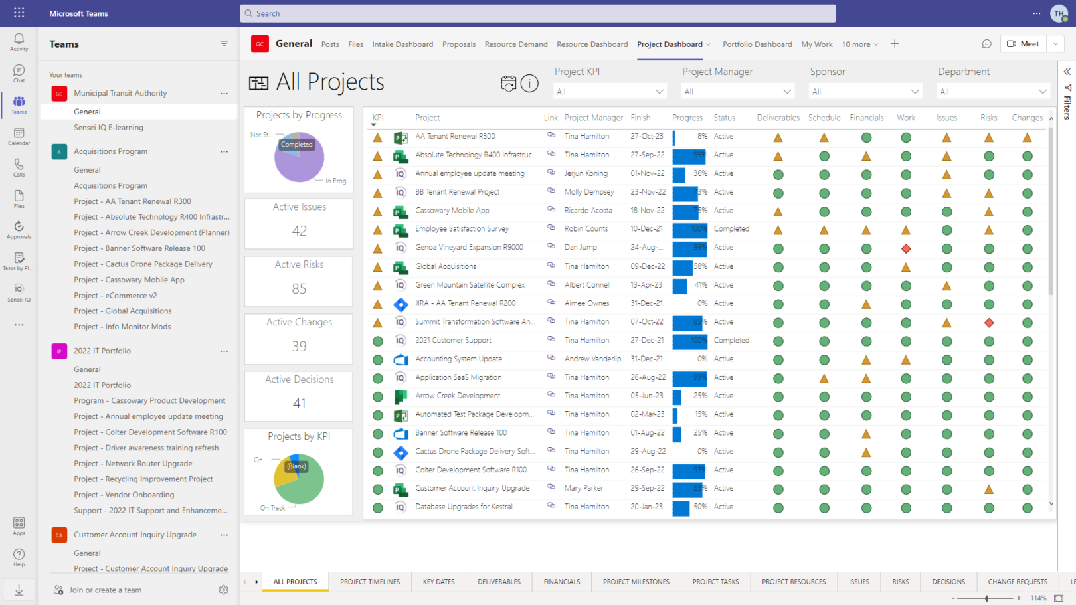Image resolution: width=1076 pixels, height=605 pixels.
Task: Open Project - Cassowary Mobile App channel
Action: coord(129,280)
